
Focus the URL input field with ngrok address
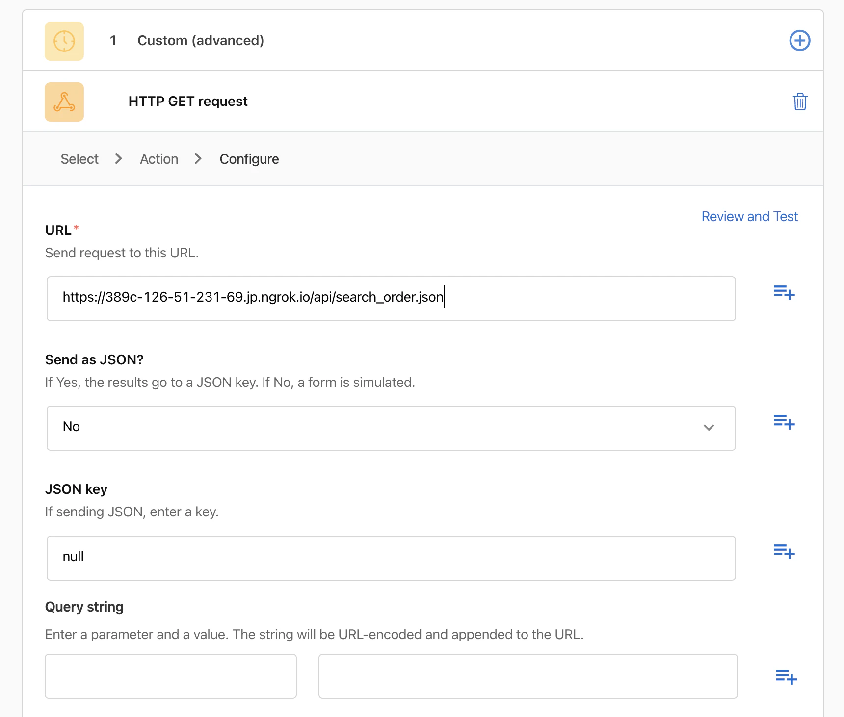[x=391, y=299]
